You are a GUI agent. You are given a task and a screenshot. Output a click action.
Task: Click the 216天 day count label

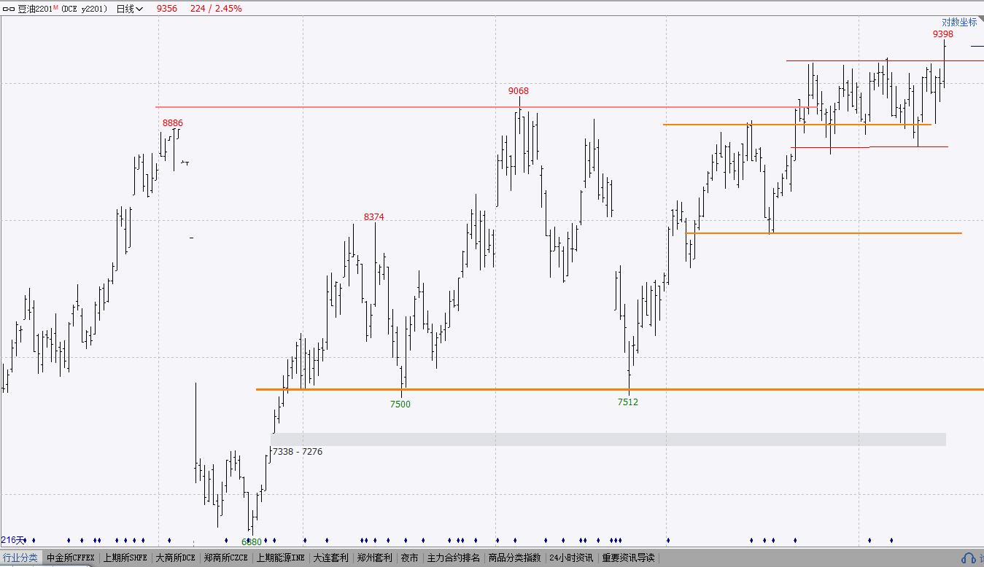13,540
